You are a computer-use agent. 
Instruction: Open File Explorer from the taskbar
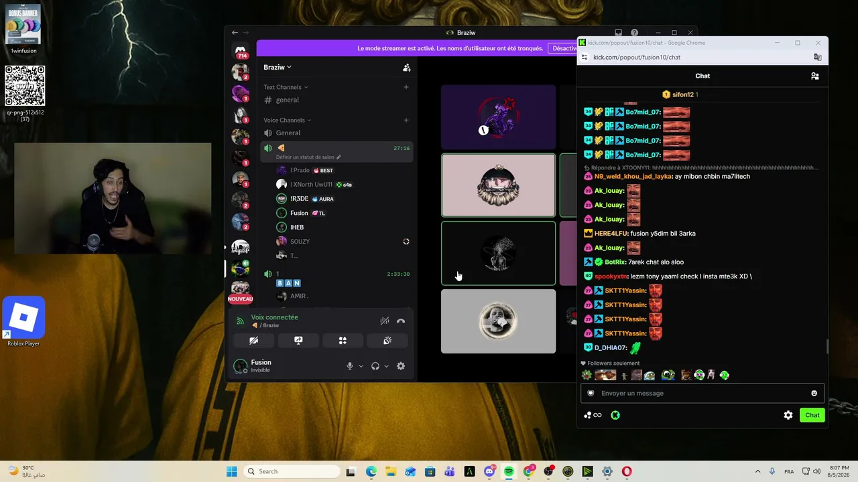pyautogui.click(x=391, y=472)
